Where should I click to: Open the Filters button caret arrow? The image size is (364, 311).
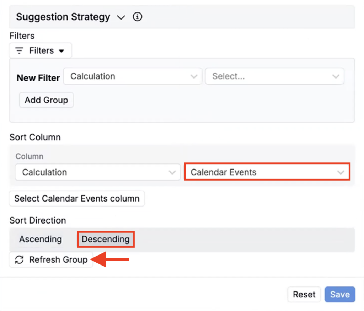tap(61, 51)
